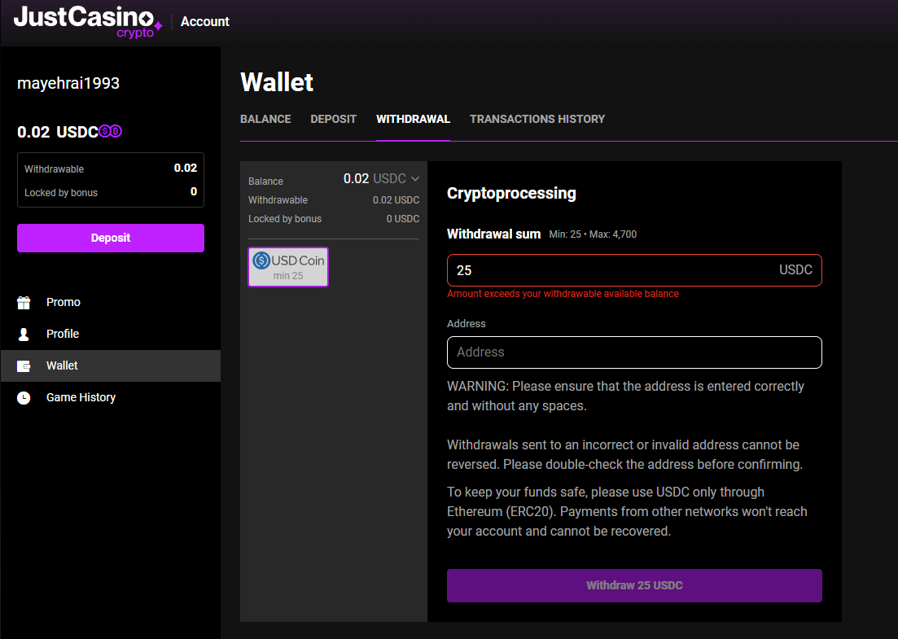Click the clock icon next to Game History
The width and height of the screenshot is (898, 639).
coord(24,398)
